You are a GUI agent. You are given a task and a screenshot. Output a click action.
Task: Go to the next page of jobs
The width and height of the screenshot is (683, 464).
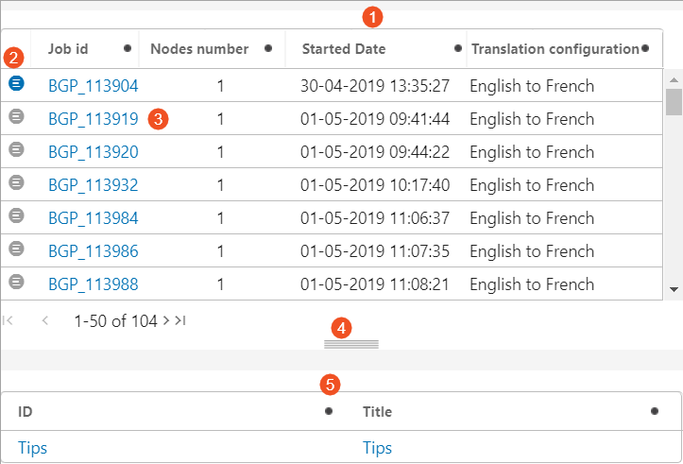pyautogui.click(x=166, y=320)
